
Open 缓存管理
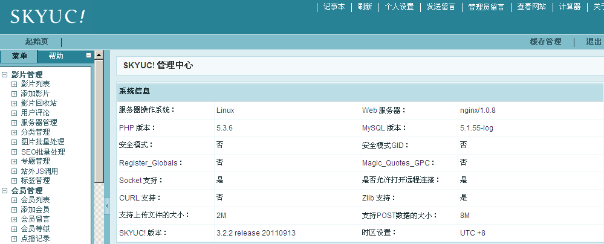[x=546, y=42]
